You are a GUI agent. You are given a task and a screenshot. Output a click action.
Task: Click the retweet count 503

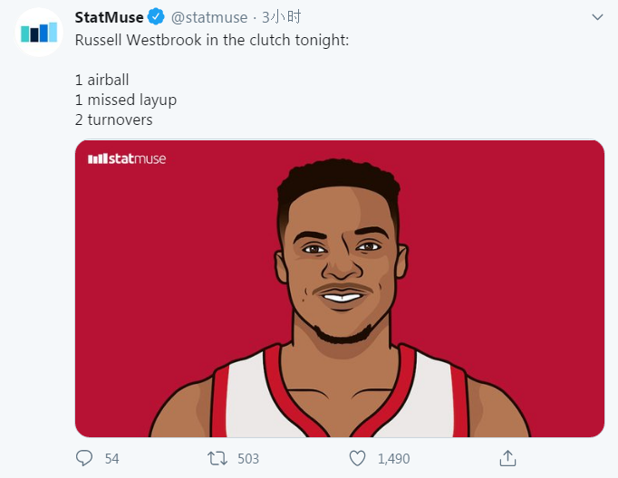(247, 459)
